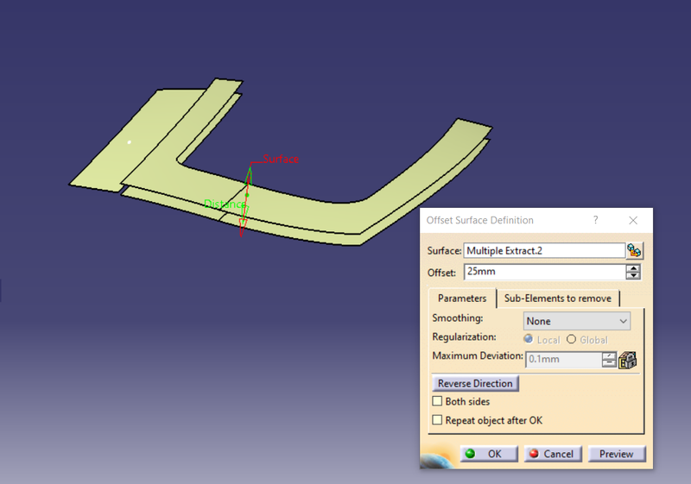Switch to Sub-Elements to remove tab

pyautogui.click(x=557, y=299)
